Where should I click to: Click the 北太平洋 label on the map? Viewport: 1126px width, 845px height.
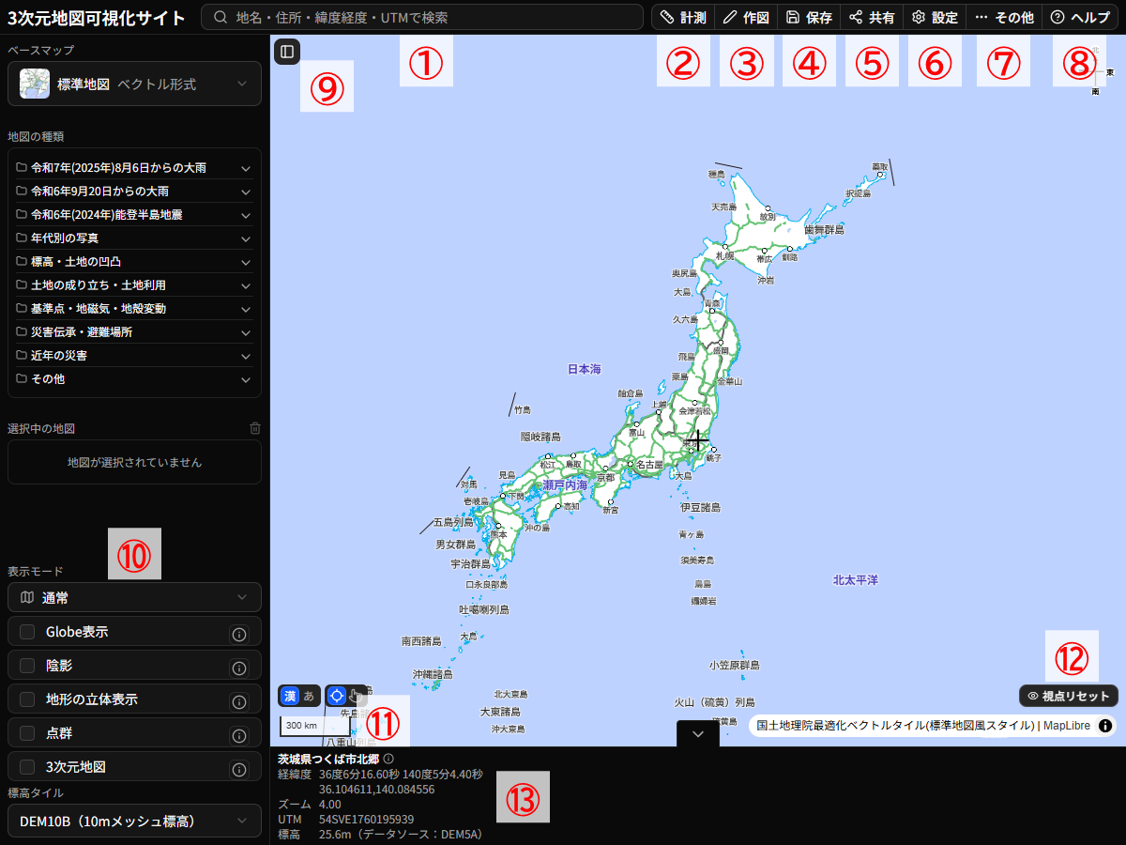coord(856,580)
